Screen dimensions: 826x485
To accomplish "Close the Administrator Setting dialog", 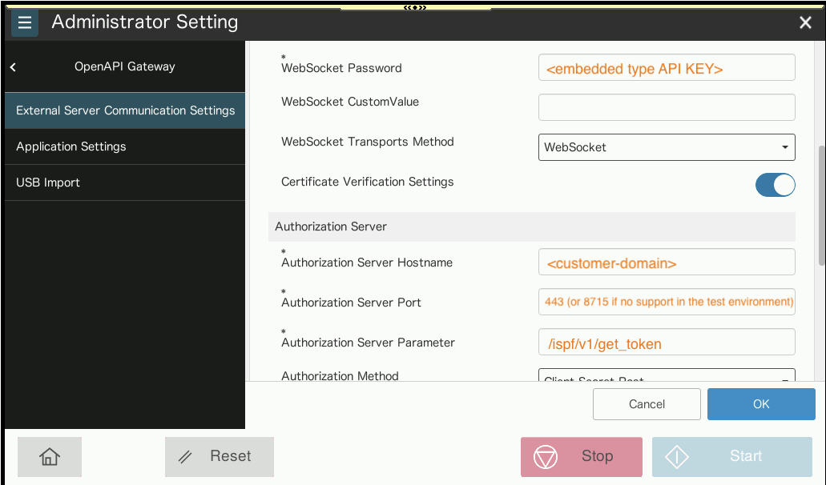I will click(x=804, y=22).
